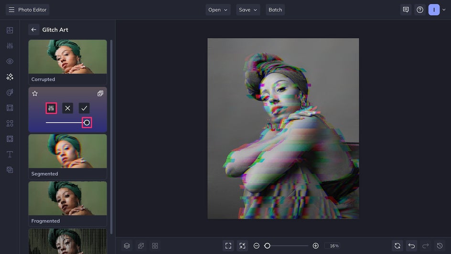The height and width of the screenshot is (254, 451).
Task: Expand the account dropdown chevron
Action: (444, 10)
